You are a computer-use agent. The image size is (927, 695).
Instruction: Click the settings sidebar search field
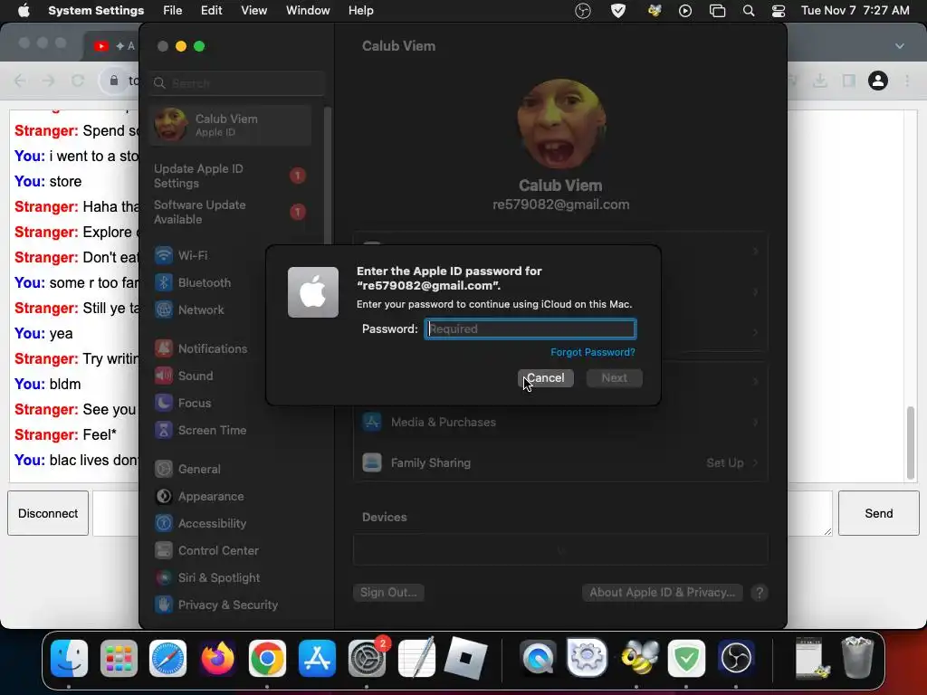(x=236, y=83)
